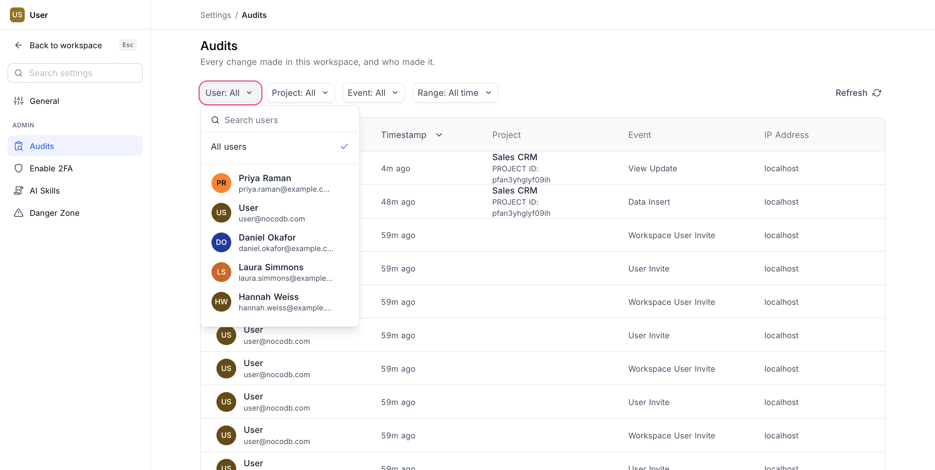This screenshot has width=935, height=470.
Task: Select All users option
Action: 280,147
